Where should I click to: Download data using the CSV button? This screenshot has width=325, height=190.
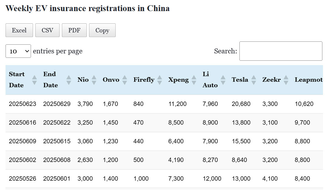(x=47, y=30)
